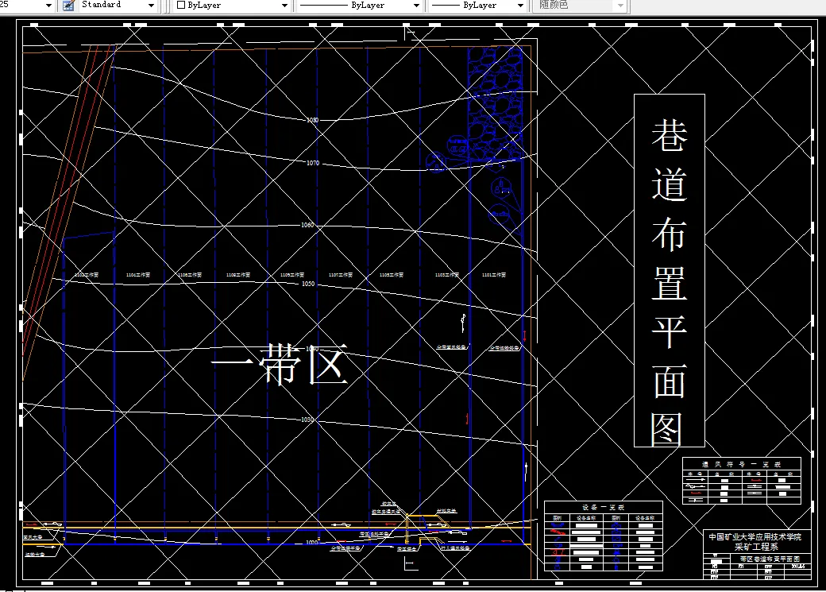Click the 设备一览表 table header text

pyautogui.click(x=602, y=506)
